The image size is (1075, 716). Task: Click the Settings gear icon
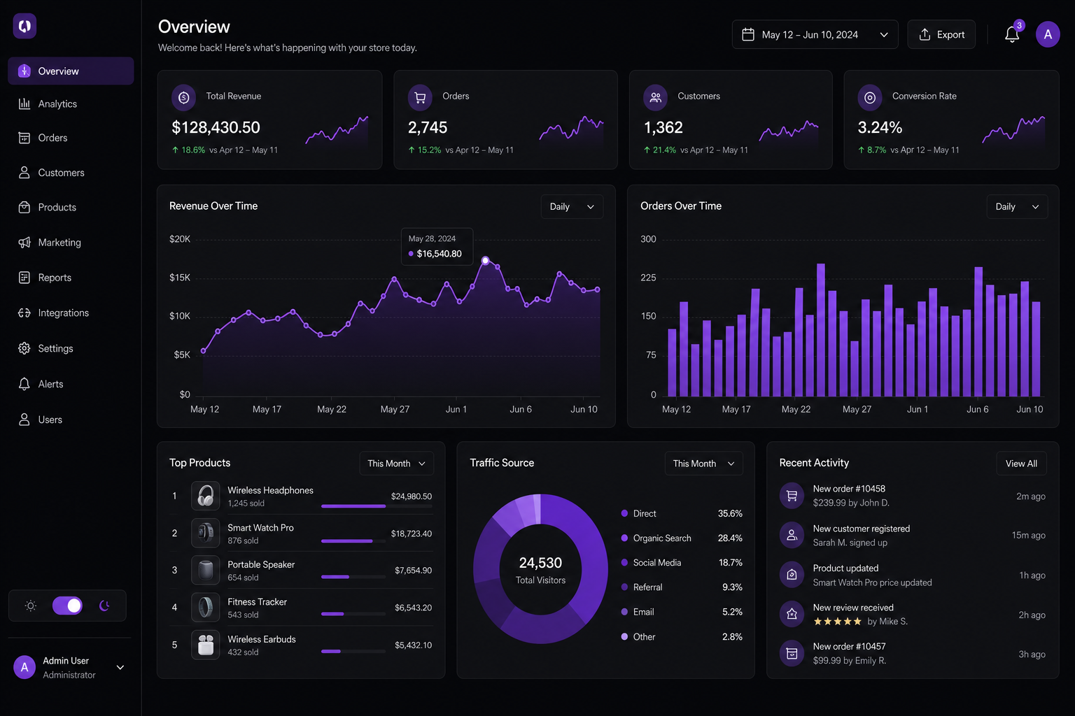click(x=24, y=348)
